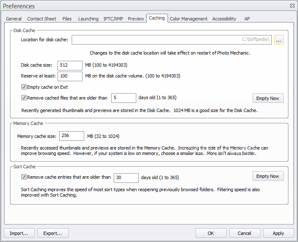Screen dimensions: 298x242
Task: Click the Import... button
Action: tap(19, 233)
